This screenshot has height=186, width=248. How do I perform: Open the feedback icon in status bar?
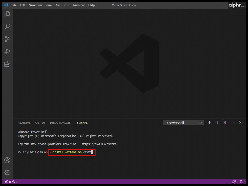point(234,182)
